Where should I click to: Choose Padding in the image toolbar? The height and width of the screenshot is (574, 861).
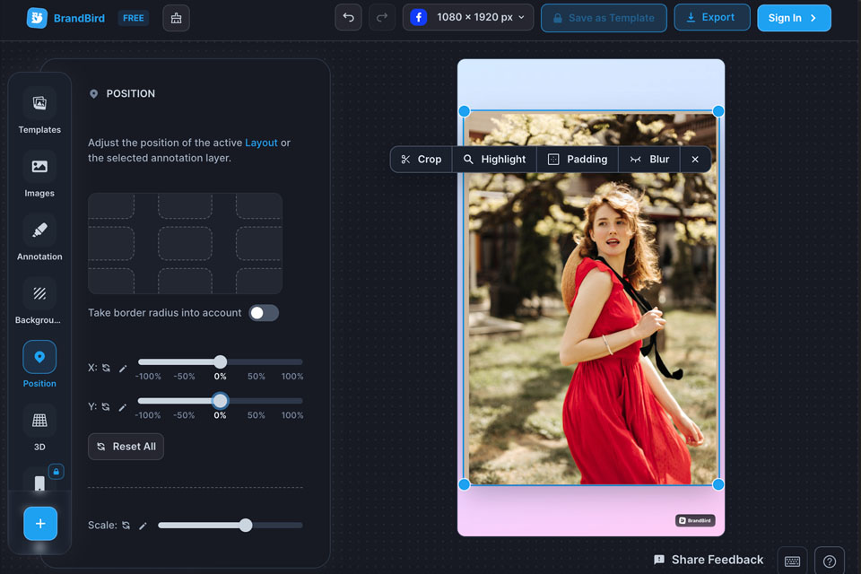coord(577,160)
